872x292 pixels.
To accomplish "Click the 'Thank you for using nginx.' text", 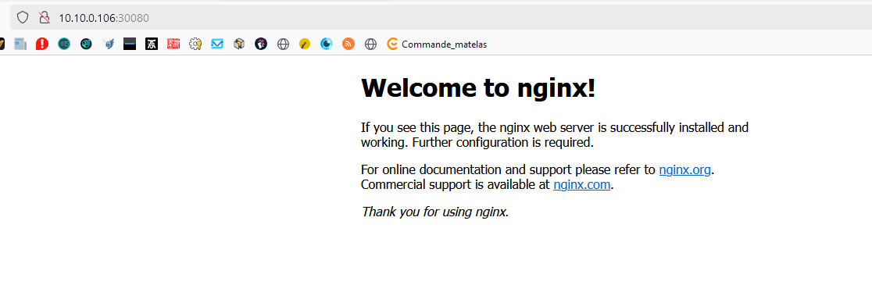I will 435,212.
